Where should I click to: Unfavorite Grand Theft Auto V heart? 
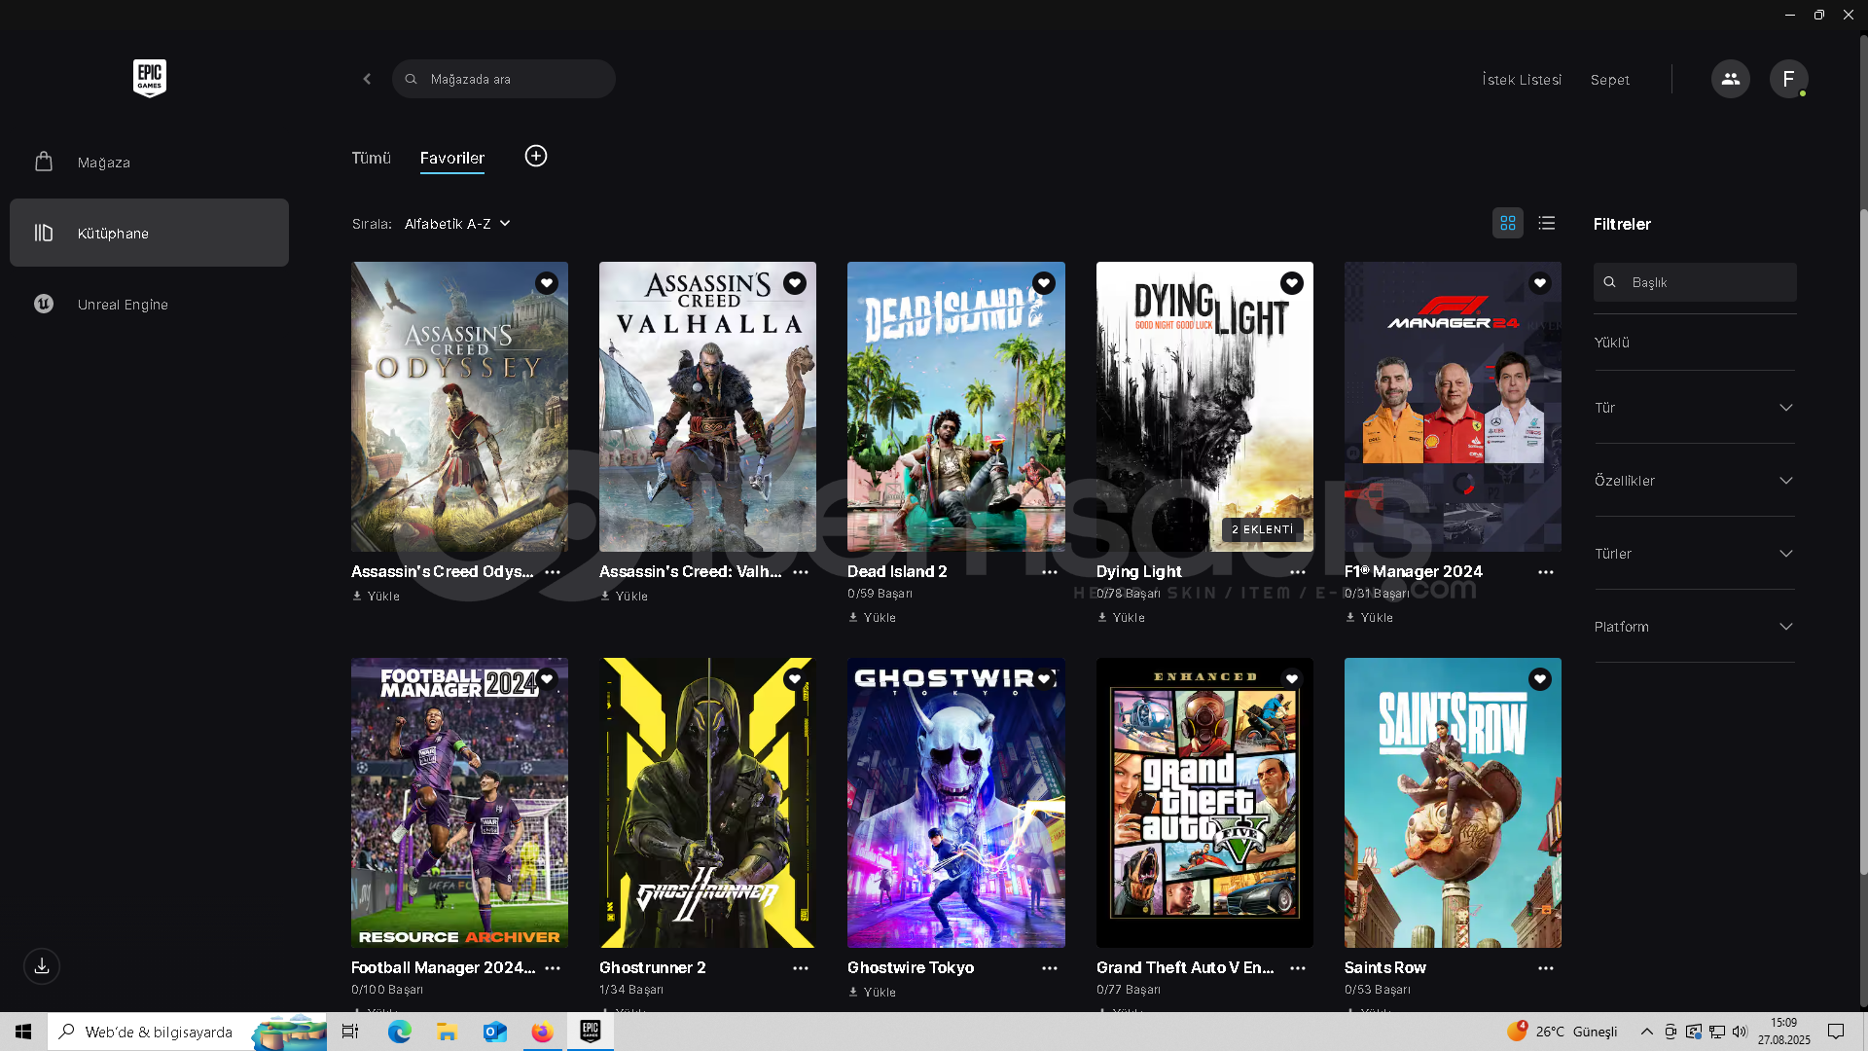pyautogui.click(x=1292, y=679)
